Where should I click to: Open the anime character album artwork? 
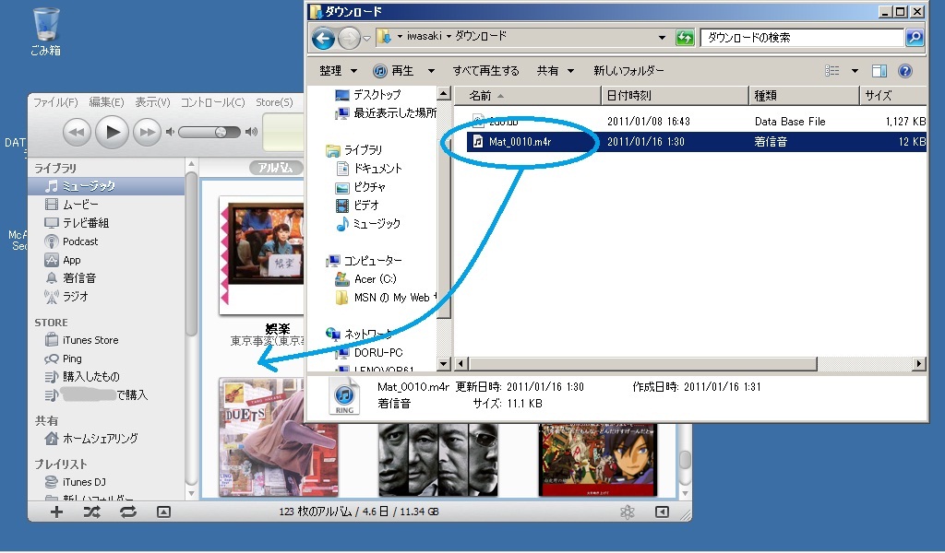tap(598, 459)
